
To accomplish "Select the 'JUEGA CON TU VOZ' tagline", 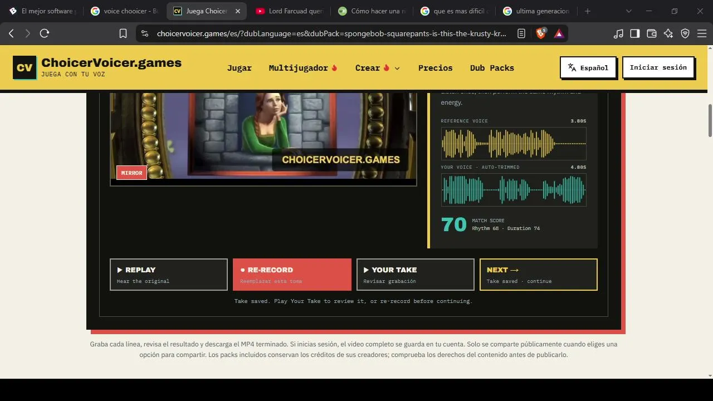I will [x=73, y=75].
